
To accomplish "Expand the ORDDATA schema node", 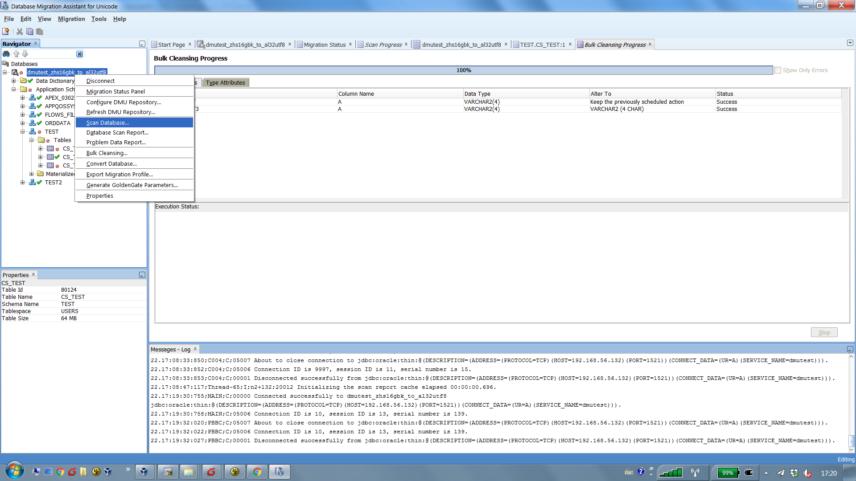I will pos(23,123).
